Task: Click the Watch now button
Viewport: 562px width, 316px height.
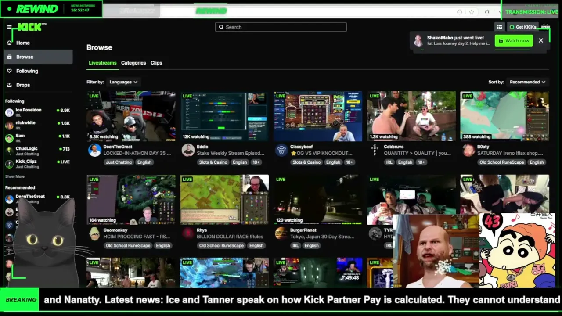Action: 514,41
